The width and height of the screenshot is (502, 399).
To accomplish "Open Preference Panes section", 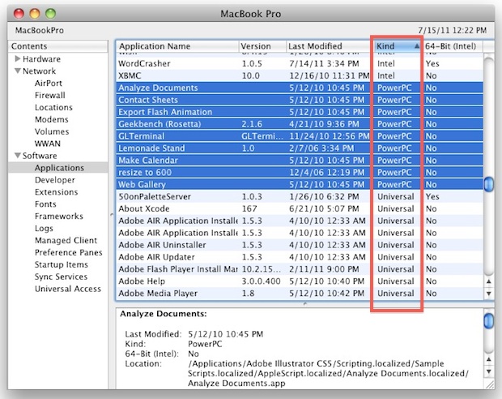I will (69, 252).
